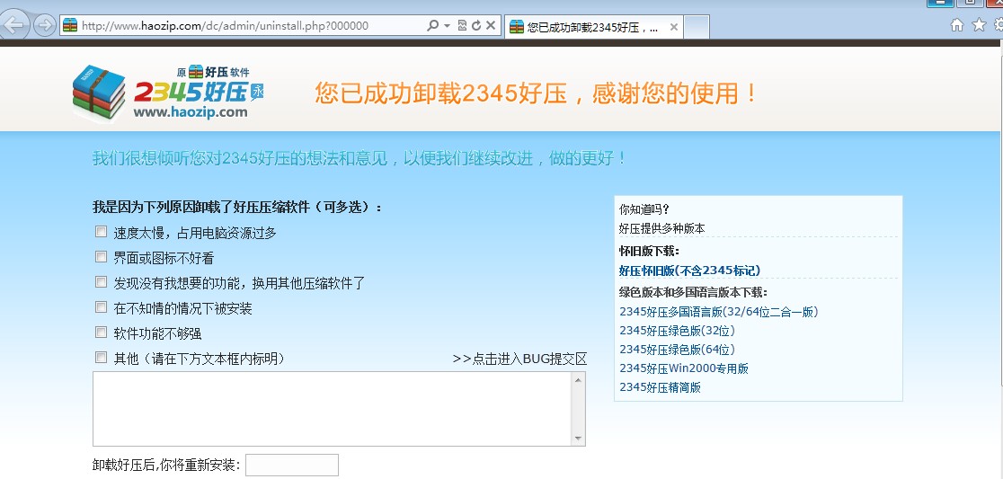Click the '卸载好压后,你将重新安装' input box
This screenshot has height=479, width=1003.
(292, 465)
